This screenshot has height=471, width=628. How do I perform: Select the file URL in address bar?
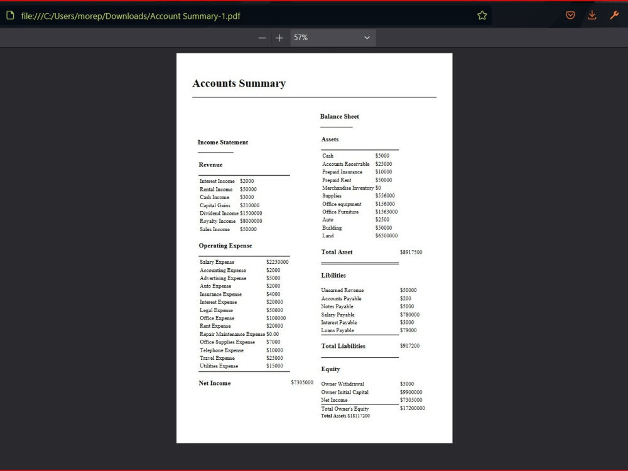(x=131, y=16)
